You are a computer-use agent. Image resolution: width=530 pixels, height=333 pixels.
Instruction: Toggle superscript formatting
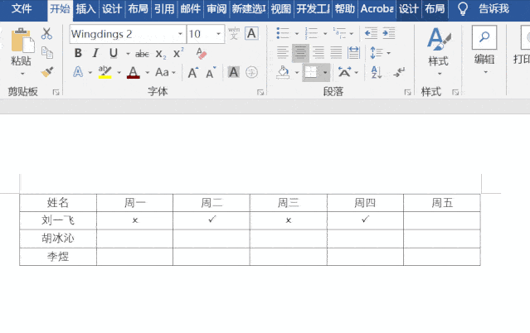click(178, 53)
